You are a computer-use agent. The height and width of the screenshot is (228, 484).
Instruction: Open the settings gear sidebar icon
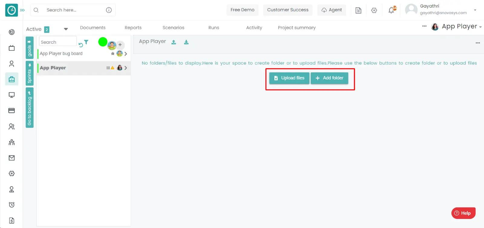pyautogui.click(x=11, y=173)
